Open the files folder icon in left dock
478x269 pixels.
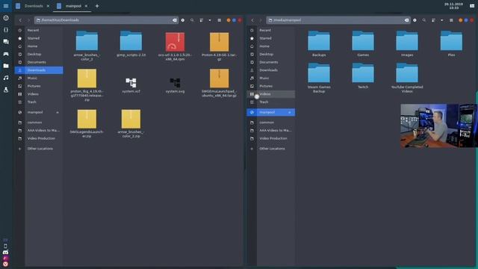point(6,66)
